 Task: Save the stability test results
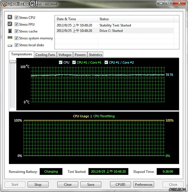tap(91, 184)
